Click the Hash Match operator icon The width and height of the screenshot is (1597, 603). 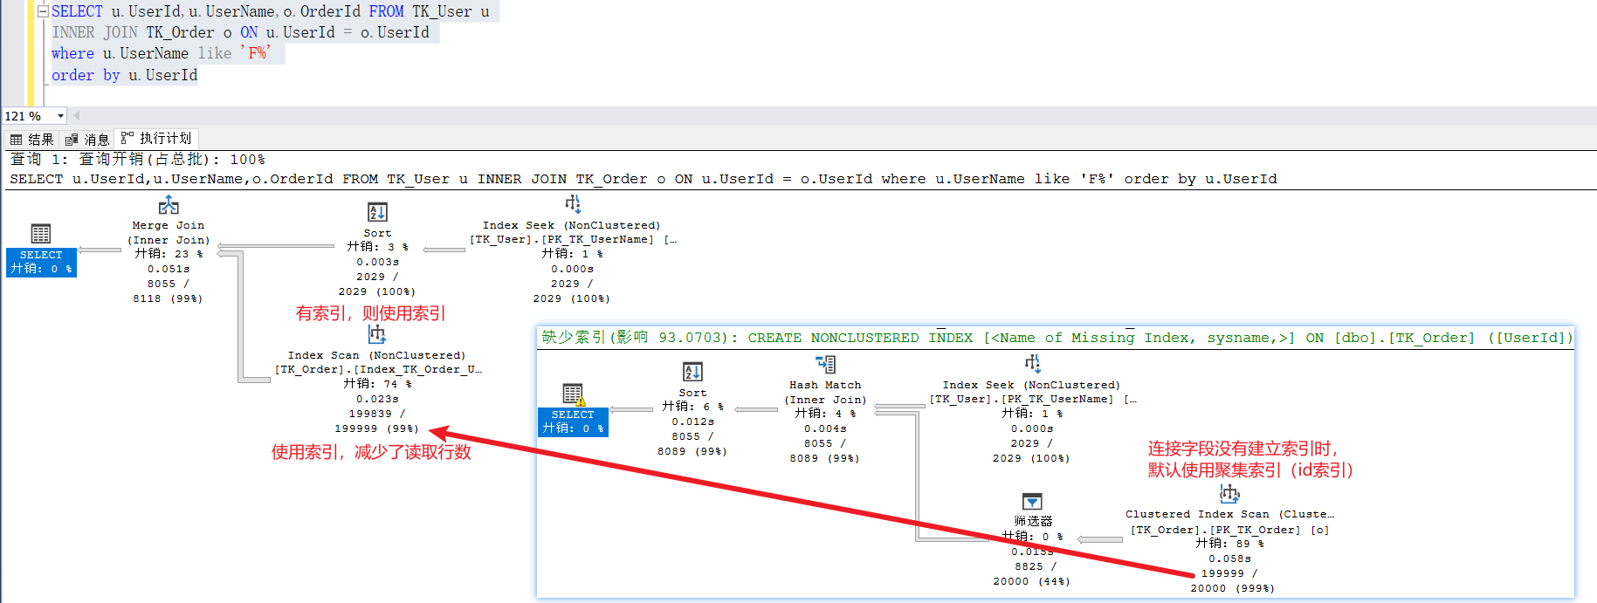(x=825, y=364)
